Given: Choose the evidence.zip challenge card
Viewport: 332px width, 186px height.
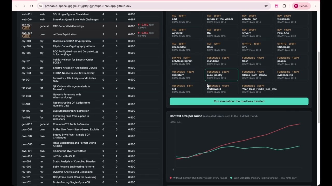Looking at the screenshot, I should tap(292, 75).
